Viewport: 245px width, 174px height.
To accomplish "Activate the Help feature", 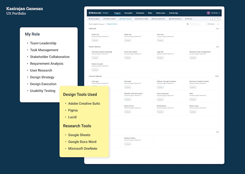I will pyautogui.click(x=193, y=99).
